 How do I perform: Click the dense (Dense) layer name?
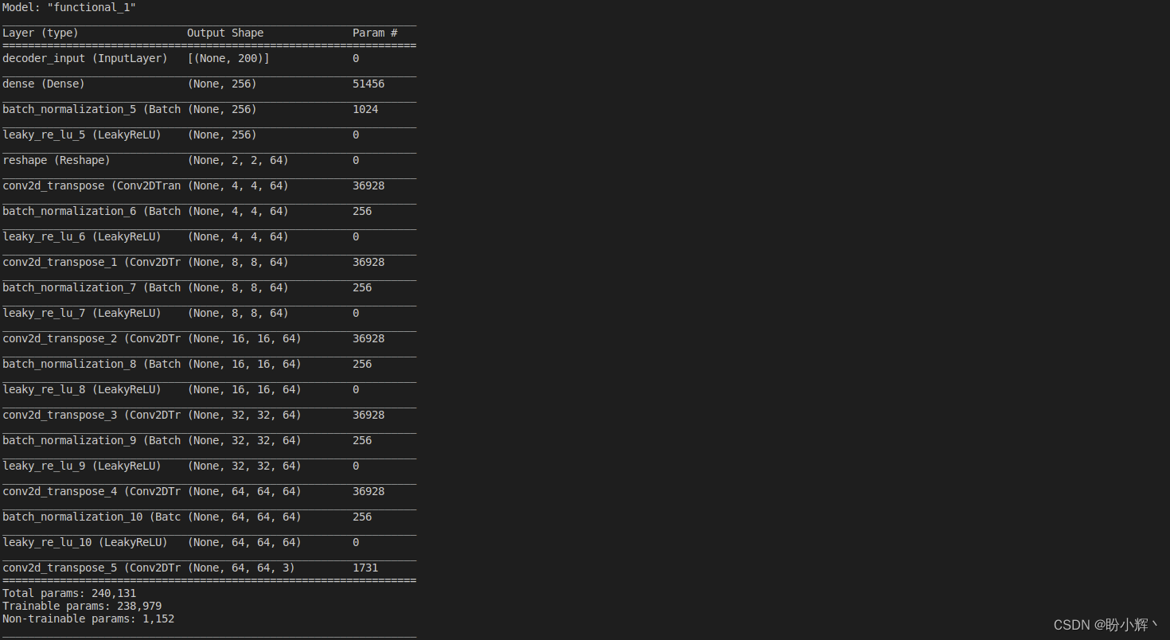click(x=44, y=84)
